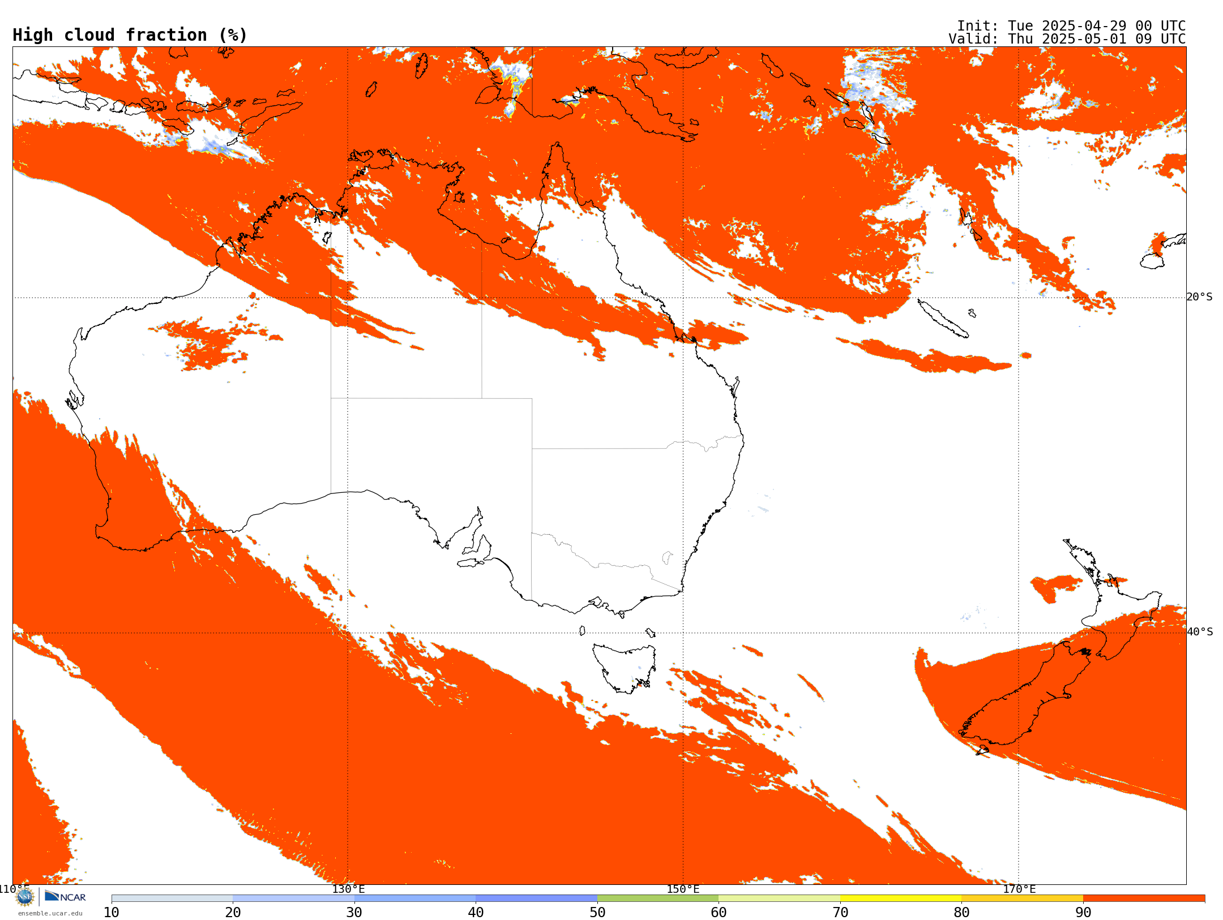
Task: Click the 20°S latitude label
Action: (1199, 297)
